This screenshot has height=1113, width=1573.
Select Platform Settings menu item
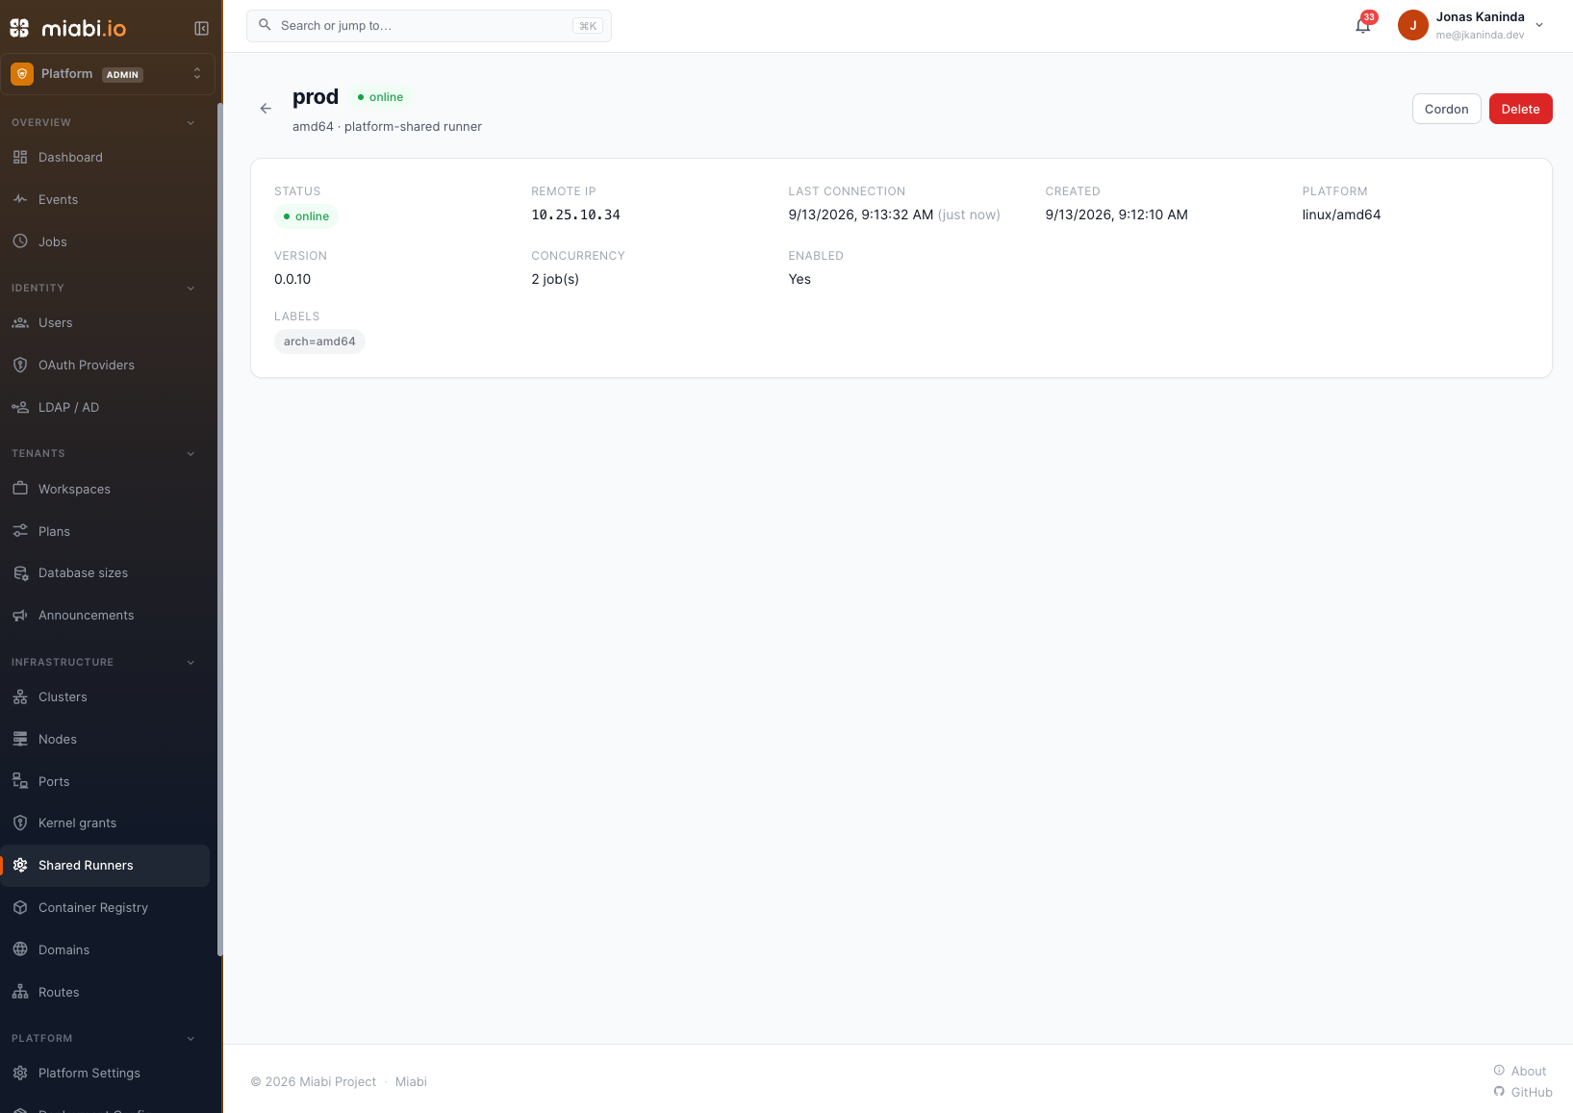click(105, 1074)
